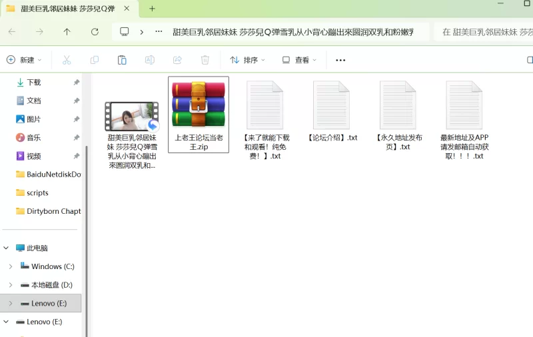
Task: Click the Share icon in toolbar
Action: pos(177,60)
